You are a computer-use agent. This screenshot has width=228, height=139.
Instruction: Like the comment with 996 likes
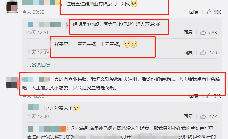(x=209, y=12)
